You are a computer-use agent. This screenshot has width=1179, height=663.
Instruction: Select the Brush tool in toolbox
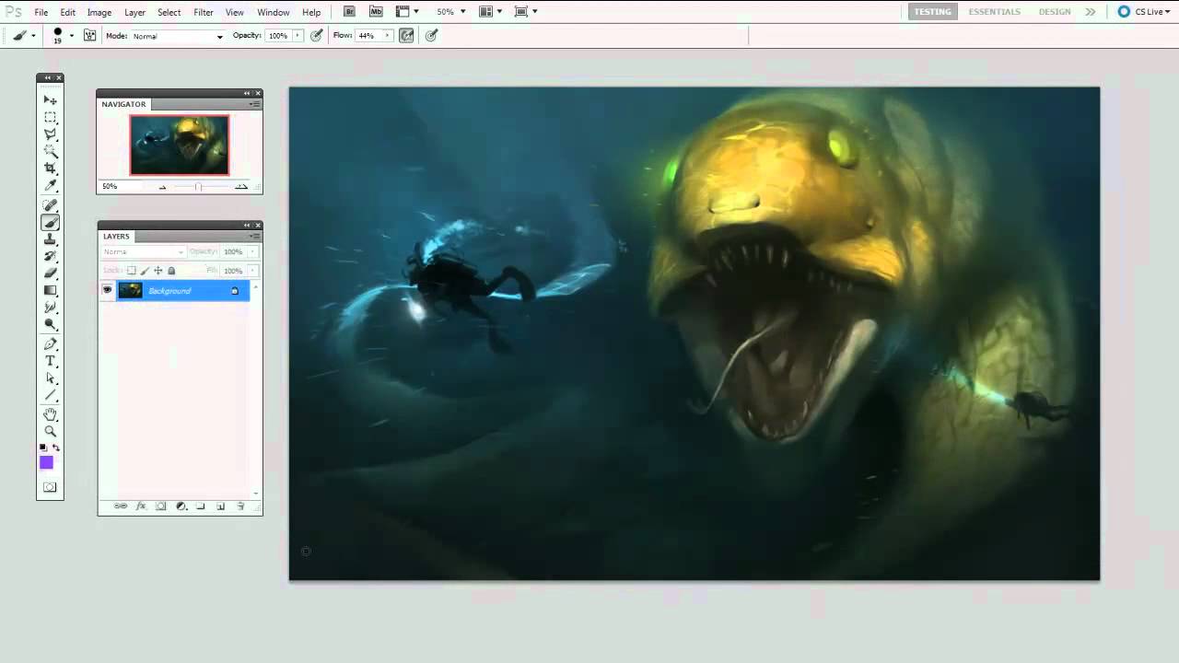coord(51,222)
